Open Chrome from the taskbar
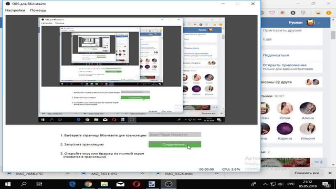This screenshot has height=189, width=336. 88,184
